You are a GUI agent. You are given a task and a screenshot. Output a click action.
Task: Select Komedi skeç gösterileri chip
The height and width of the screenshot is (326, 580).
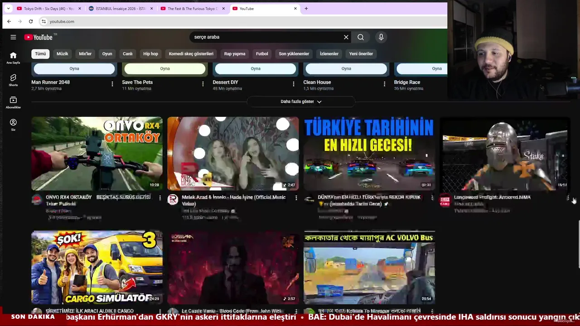click(191, 54)
